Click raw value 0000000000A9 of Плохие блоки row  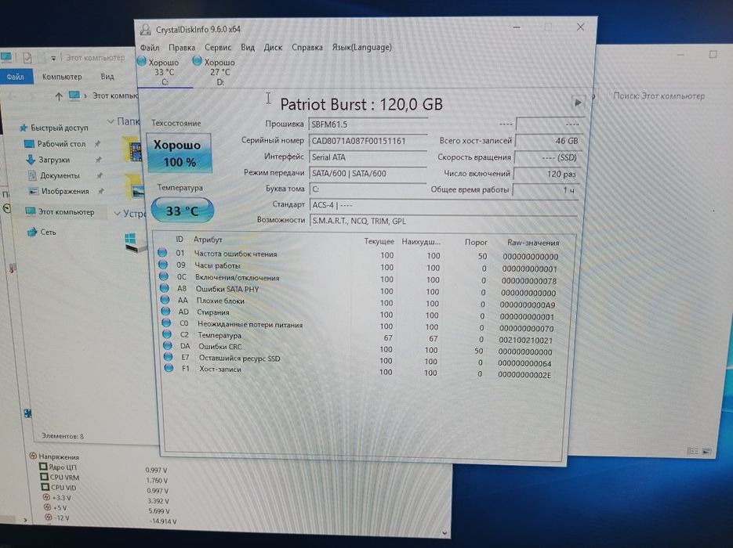tap(528, 305)
